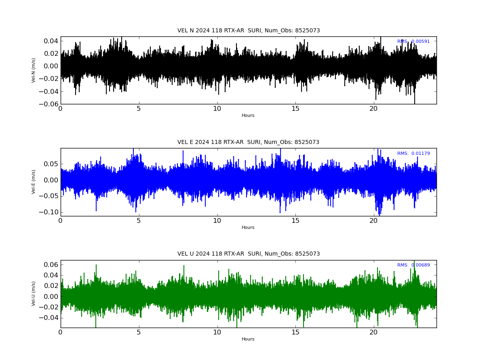The width and height of the screenshot is (485, 364).
Task: Click RMS 0.00591 label in north plot
Action: point(413,42)
